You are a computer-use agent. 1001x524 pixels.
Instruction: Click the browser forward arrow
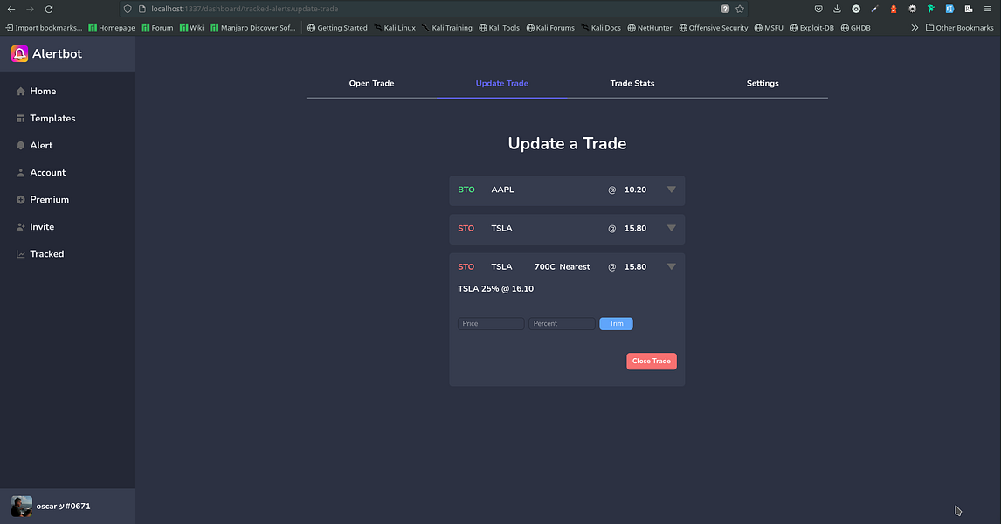(30, 9)
